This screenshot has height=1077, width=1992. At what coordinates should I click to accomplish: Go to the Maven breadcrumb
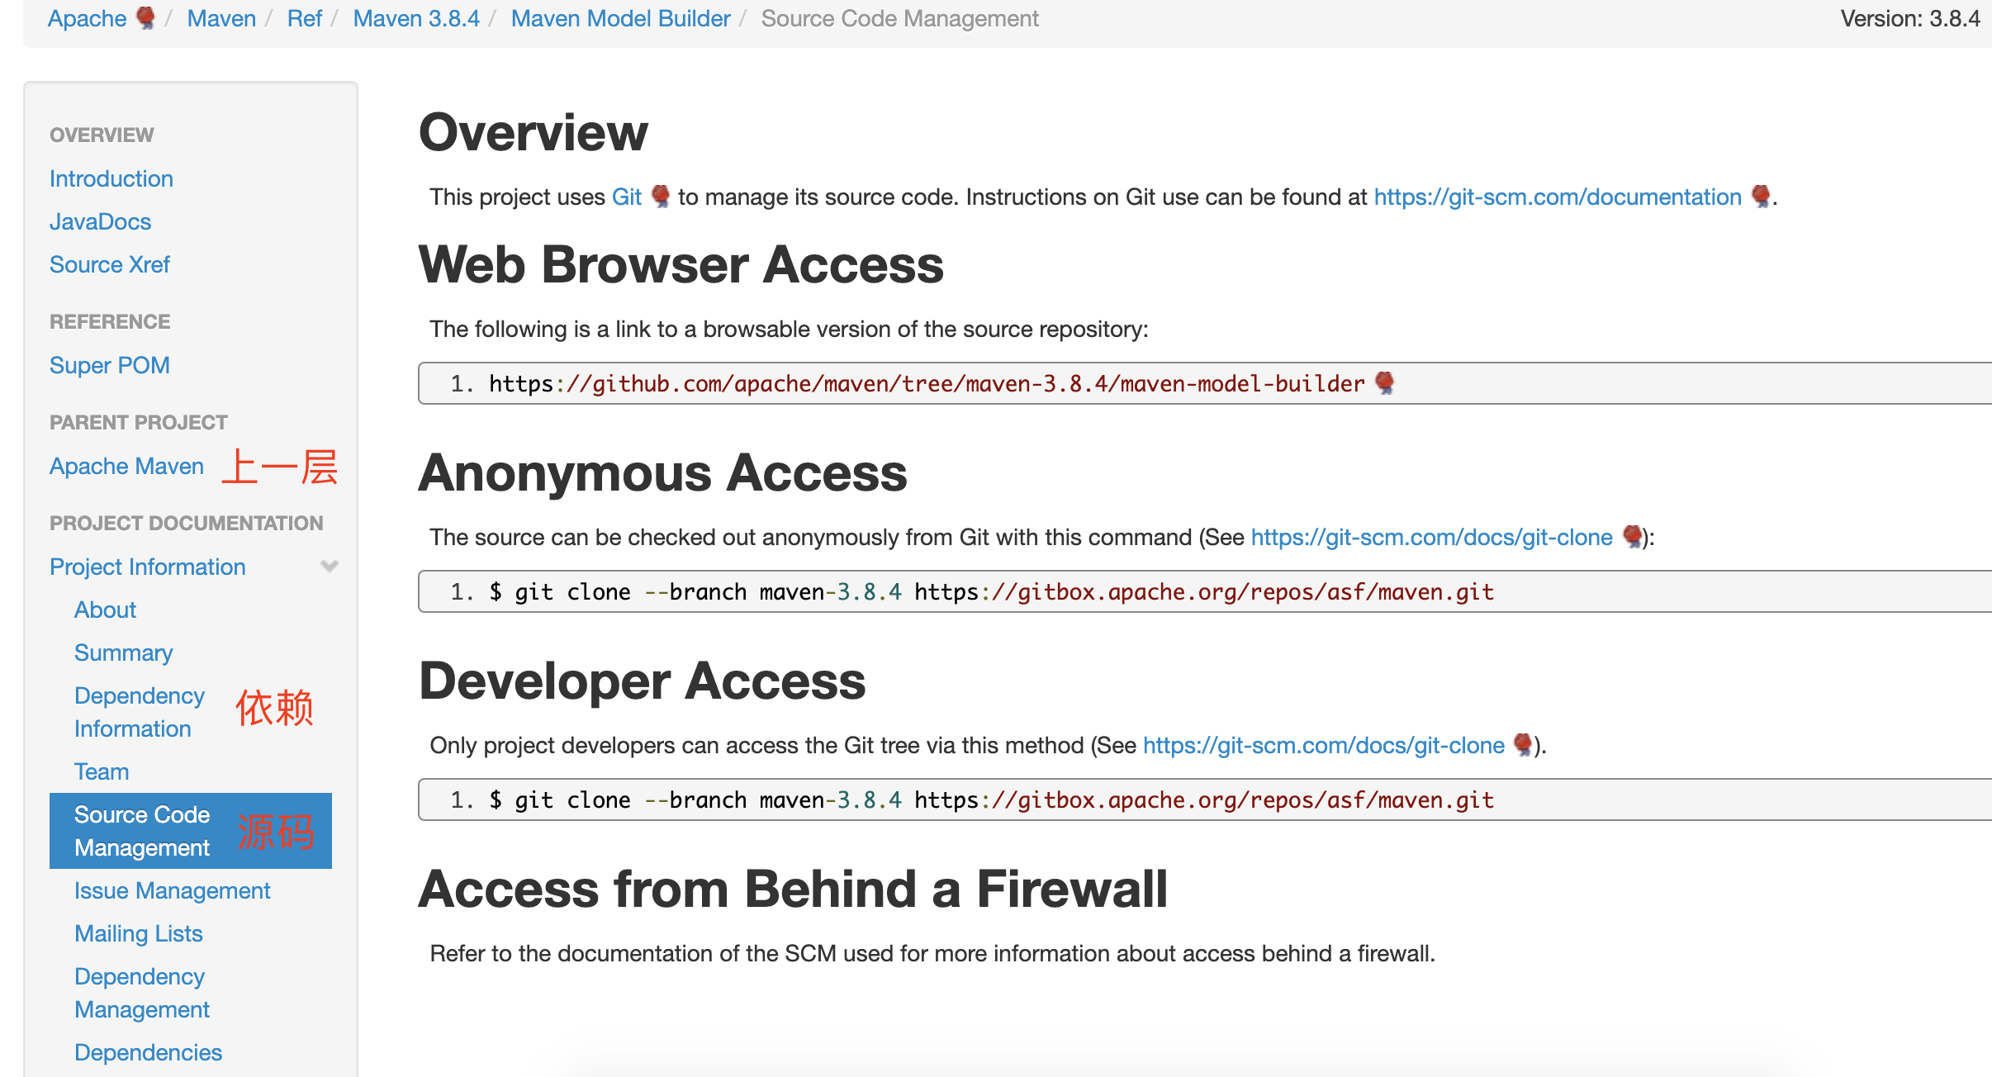coord(221,18)
